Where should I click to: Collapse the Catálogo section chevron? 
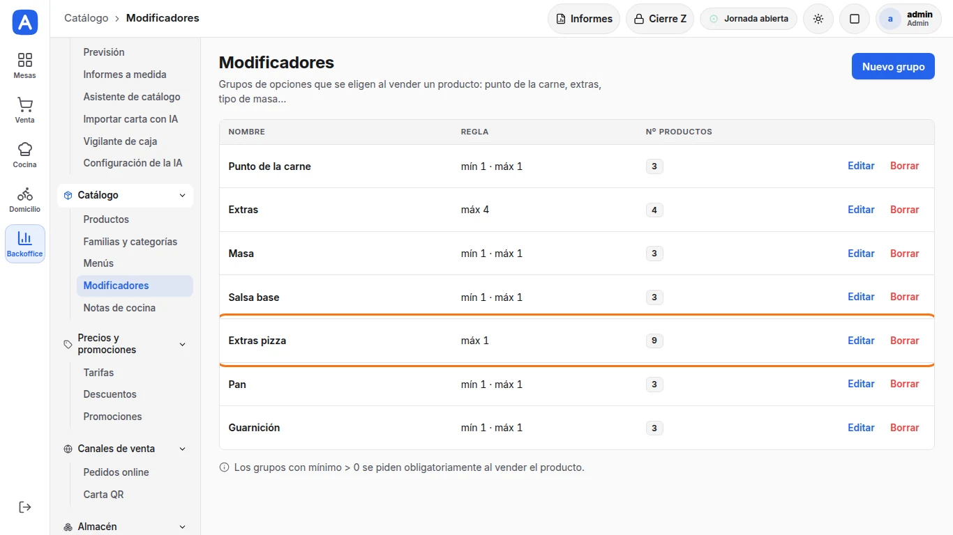(x=183, y=196)
